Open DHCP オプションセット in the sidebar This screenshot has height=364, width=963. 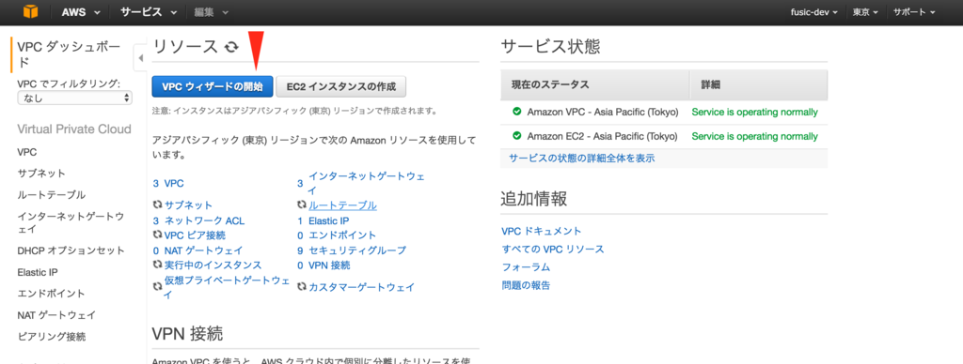coord(71,250)
